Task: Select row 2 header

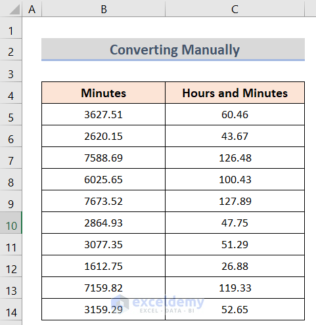Action: [11, 50]
